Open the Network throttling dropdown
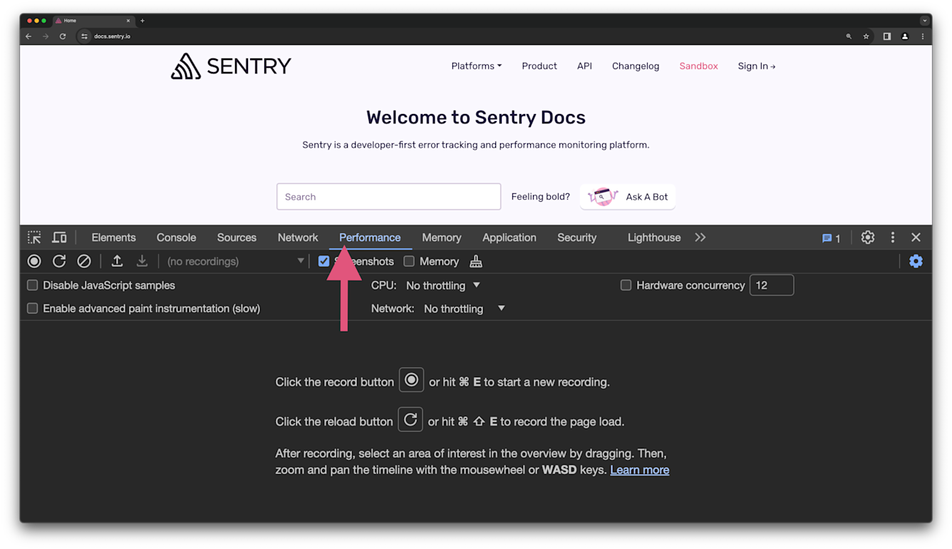The width and height of the screenshot is (952, 549). pyautogui.click(x=465, y=309)
